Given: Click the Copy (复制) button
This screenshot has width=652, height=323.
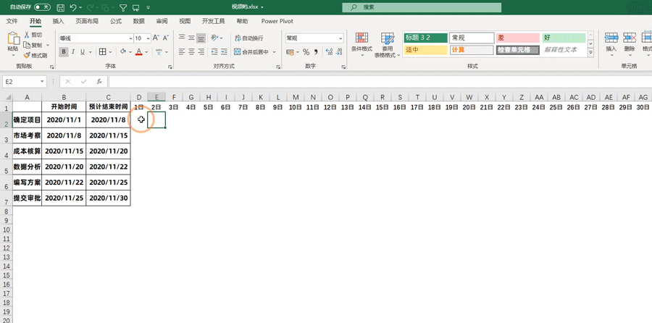Looking at the screenshot, I should pyautogui.click(x=33, y=45).
